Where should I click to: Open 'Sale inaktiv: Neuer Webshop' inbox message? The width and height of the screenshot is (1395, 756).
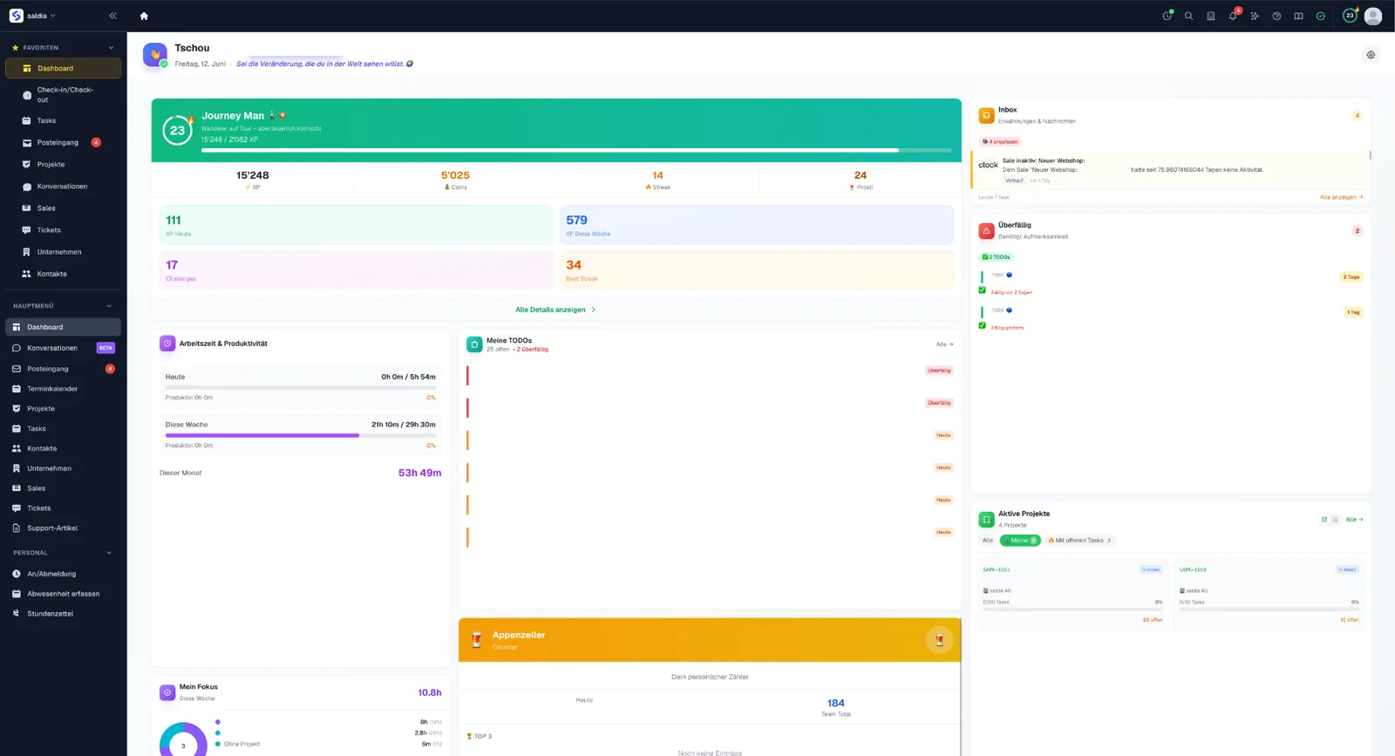[x=1171, y=170]
